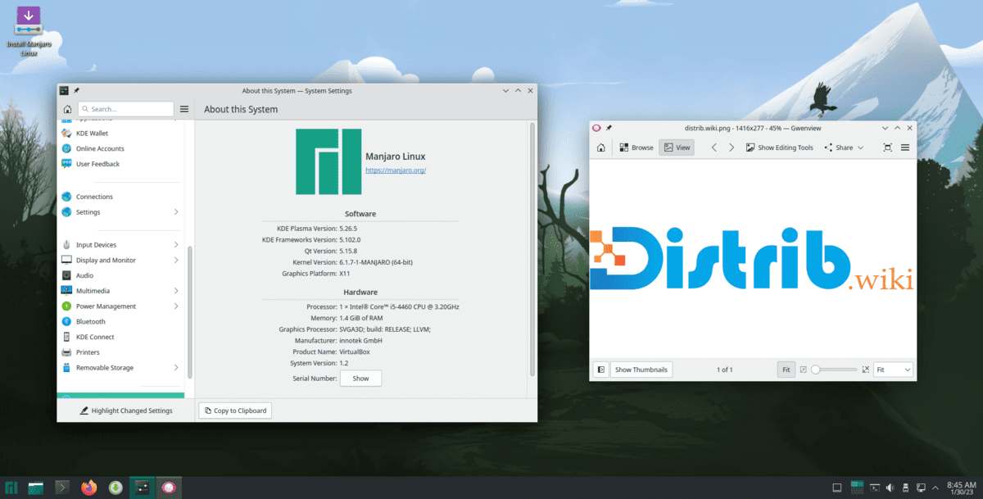Open Share dropdown in Gwenview

point(844,147)
